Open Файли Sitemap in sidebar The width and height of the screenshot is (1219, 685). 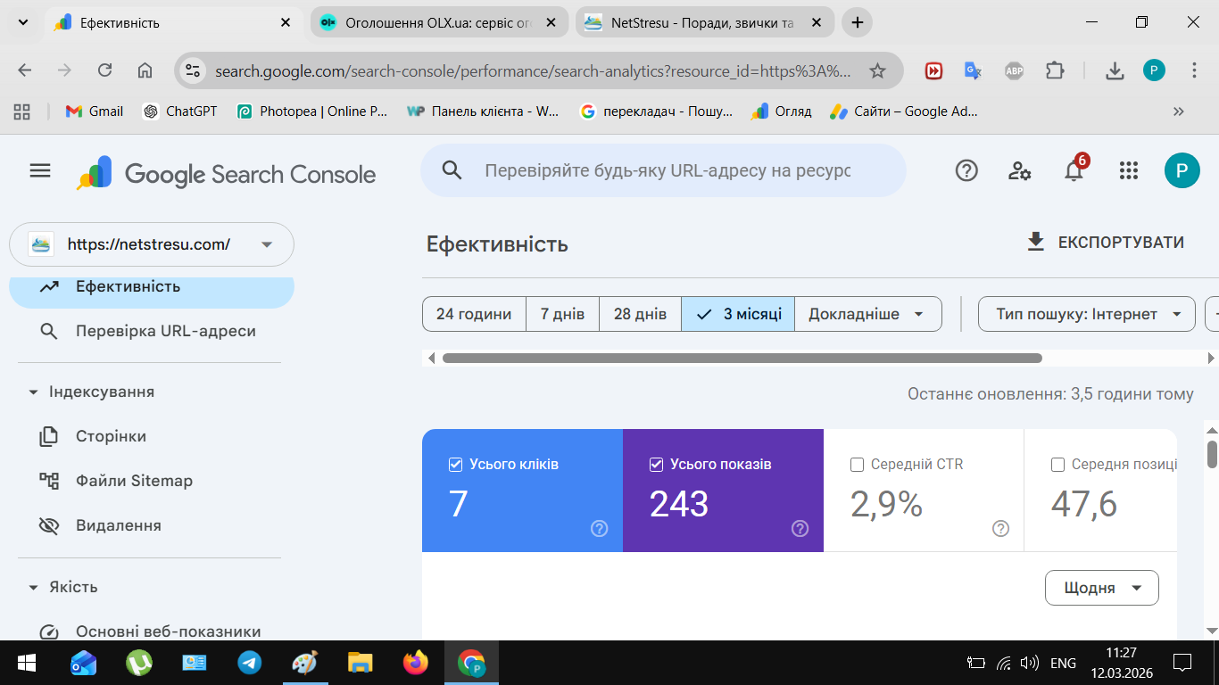[134, 481]
